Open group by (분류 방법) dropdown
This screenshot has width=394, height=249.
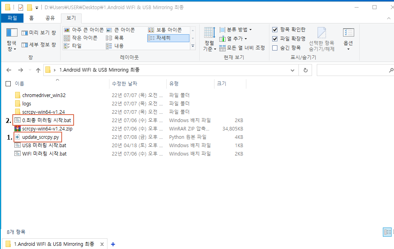point(236,30)
